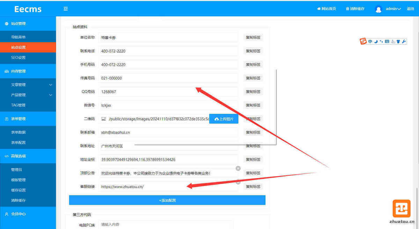Viewport: 419px width, 229px height.
Task: Click the 传真号码 input field
Action: click(x=168, y=78)
